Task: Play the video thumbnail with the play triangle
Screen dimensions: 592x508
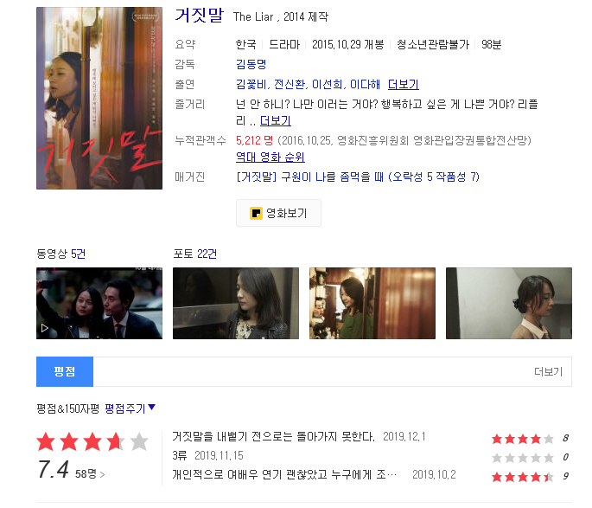Action: 99,303
